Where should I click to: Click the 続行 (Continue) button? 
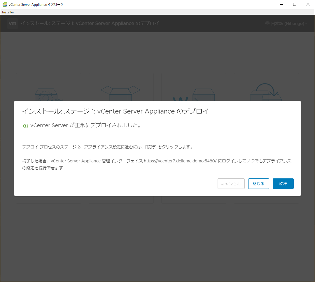point(283,184)
